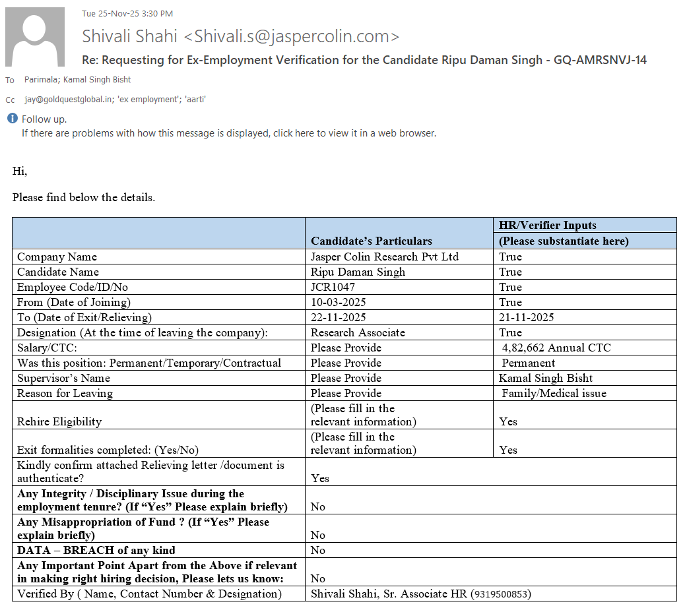The height and width of the screenshot is (614, 687).
Task: Click Yes for the Relieving letter authenticity
Action: 320,479
